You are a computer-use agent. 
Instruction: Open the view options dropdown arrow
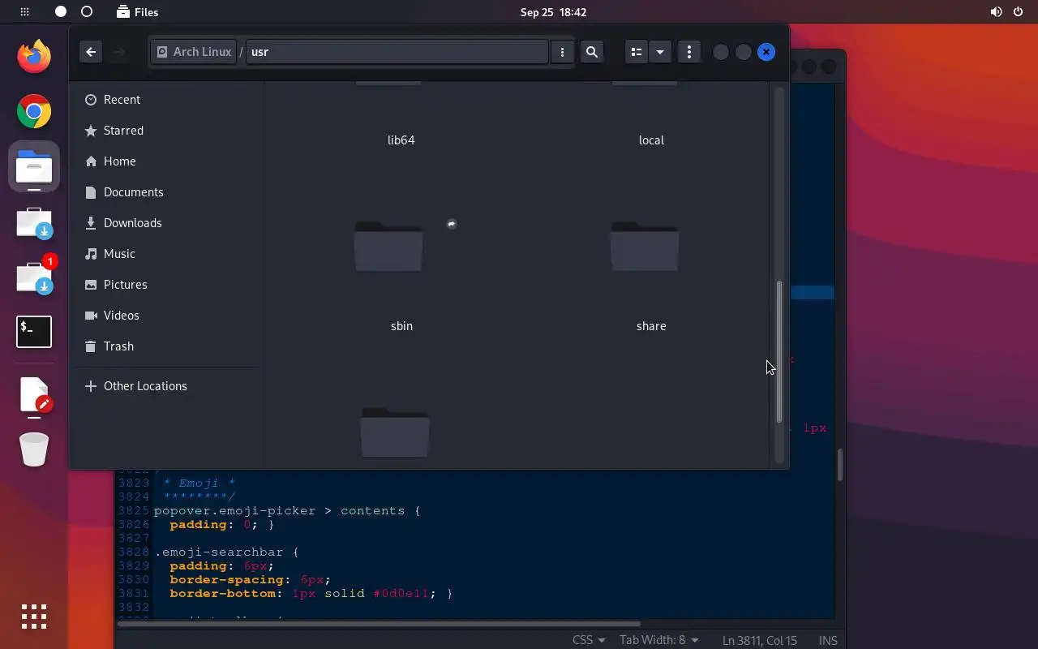tap(660, 52)
